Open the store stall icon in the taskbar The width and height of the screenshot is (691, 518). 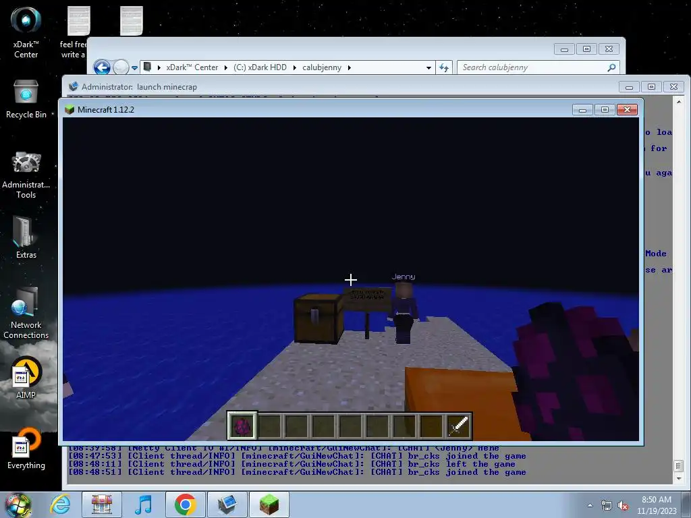(102, 505)
